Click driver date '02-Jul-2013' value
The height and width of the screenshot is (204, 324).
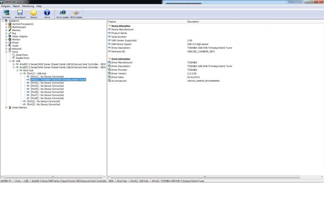[x=193, y=77]
